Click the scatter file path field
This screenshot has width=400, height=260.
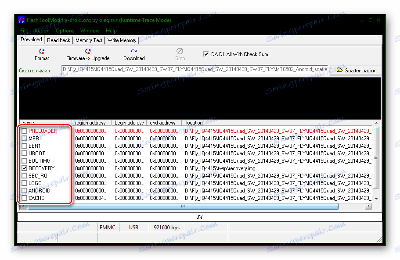[195, 70]
